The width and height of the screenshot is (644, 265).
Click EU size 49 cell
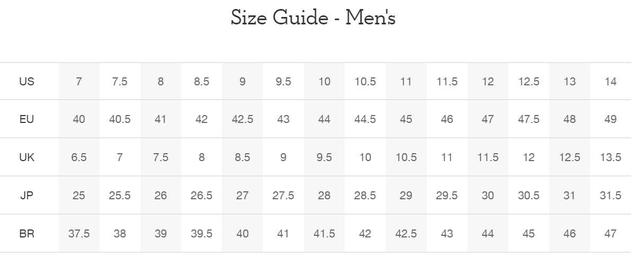tap(611, 119)
